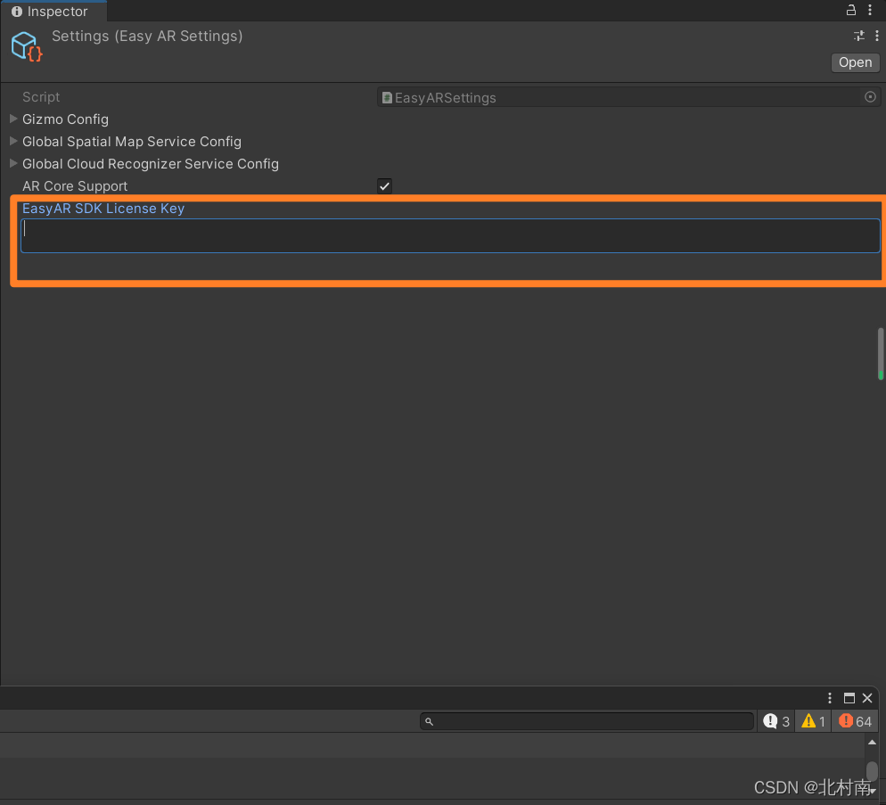Click the Settings (Easy AR Settings) title

(x=147, y=37)
